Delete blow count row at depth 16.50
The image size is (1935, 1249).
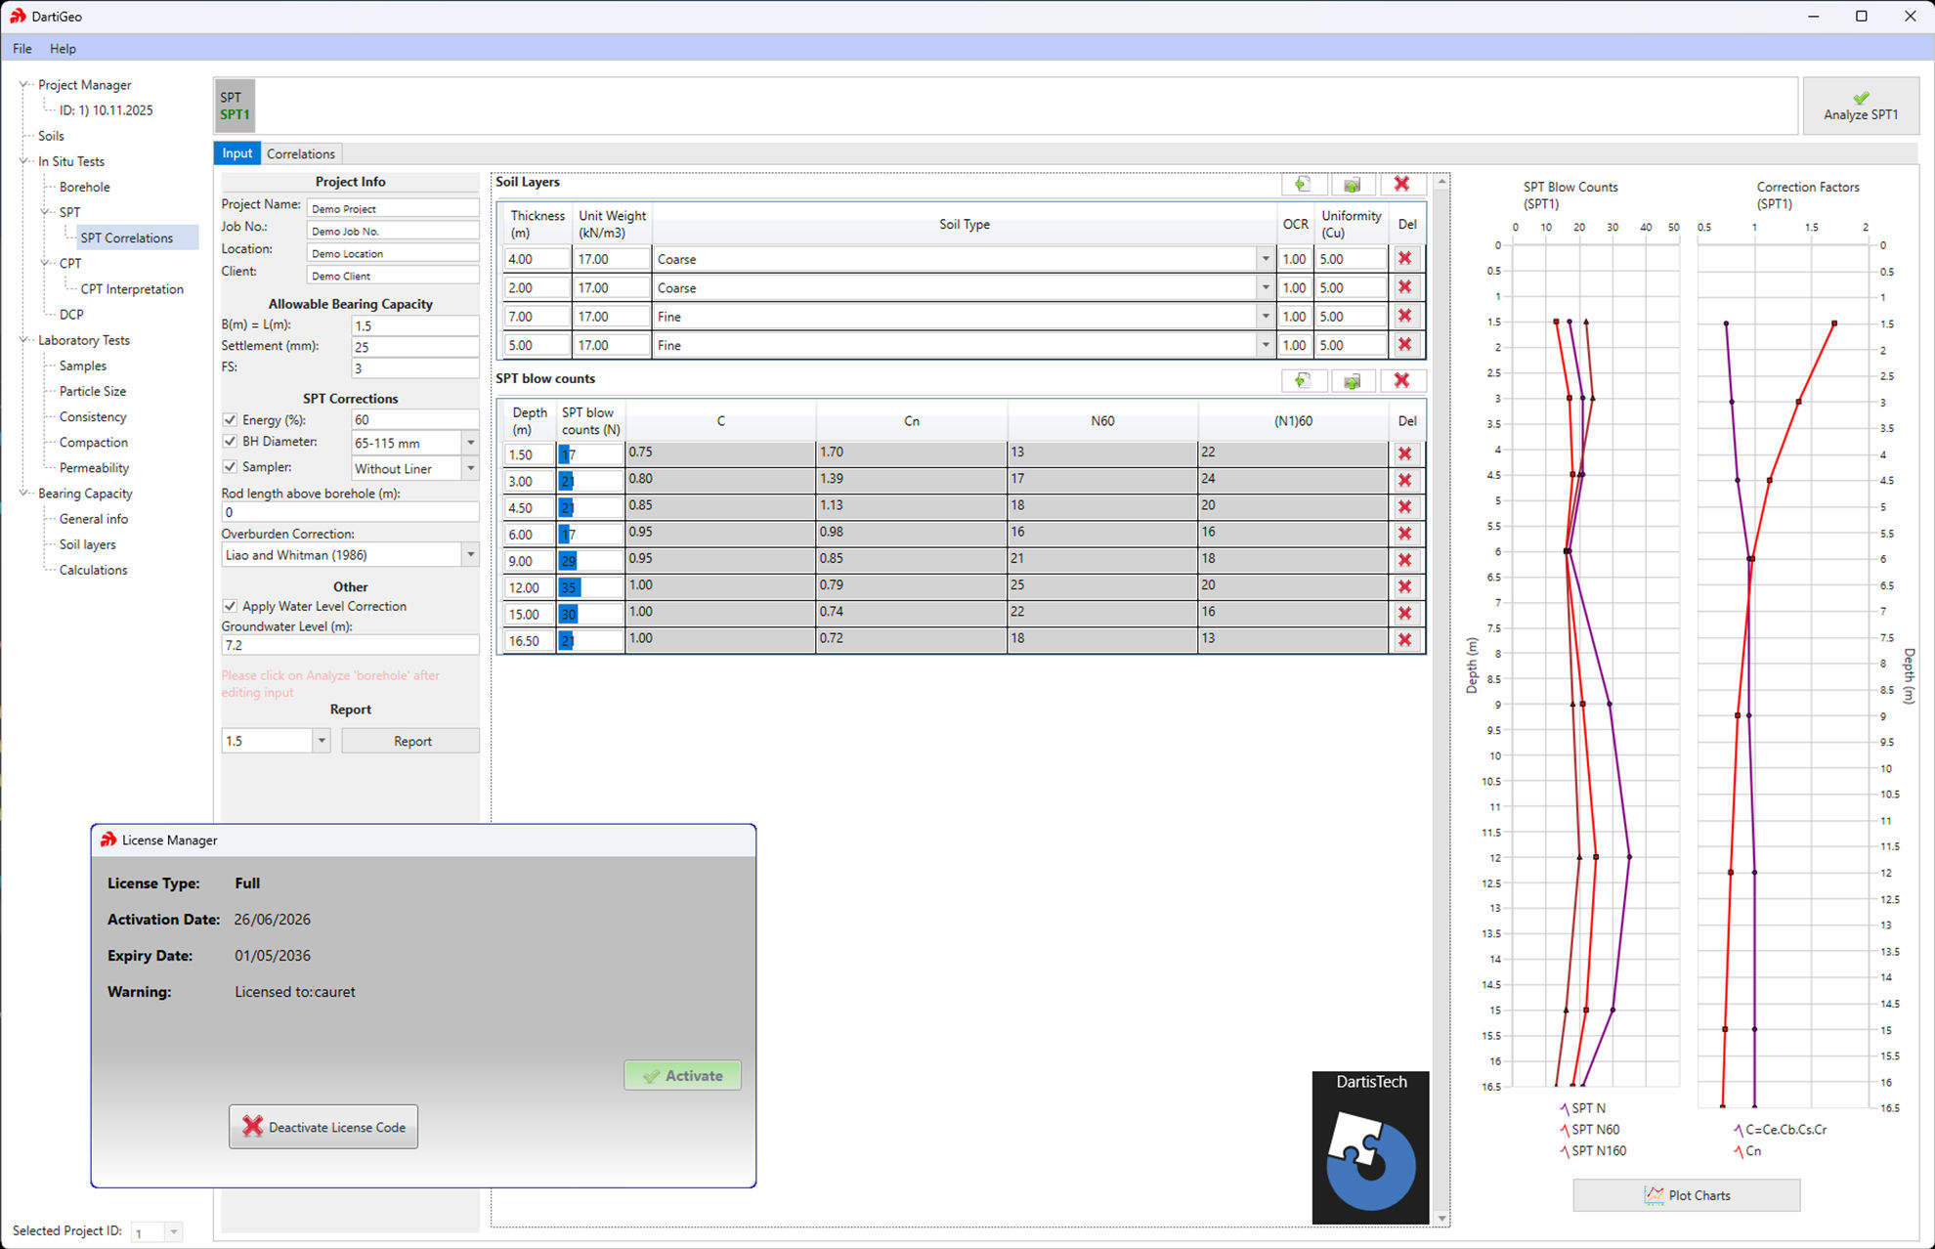1404,639
